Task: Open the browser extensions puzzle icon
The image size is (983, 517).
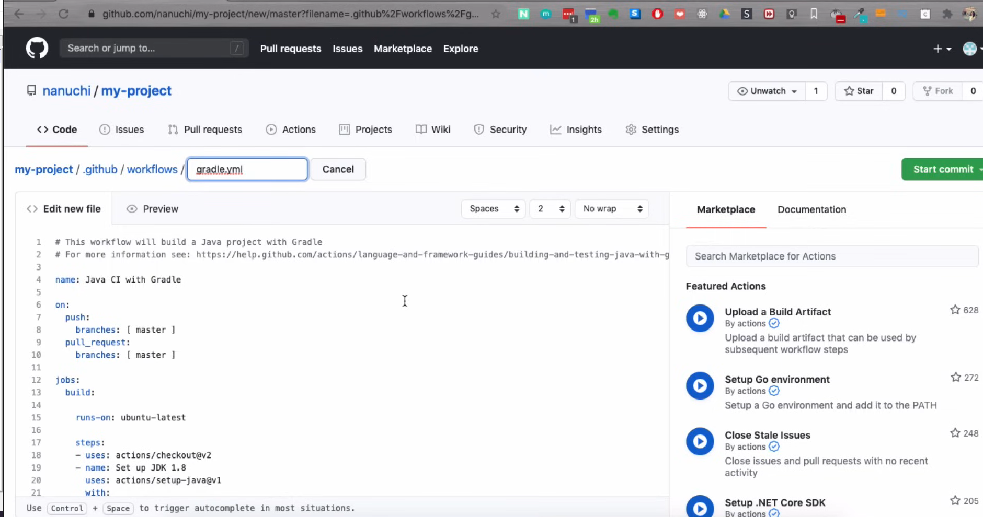Action: point(947,14)
